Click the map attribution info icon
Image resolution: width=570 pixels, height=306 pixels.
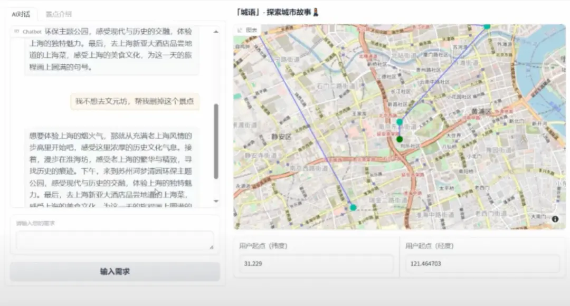pyautogui.click(x=555, y=219)
